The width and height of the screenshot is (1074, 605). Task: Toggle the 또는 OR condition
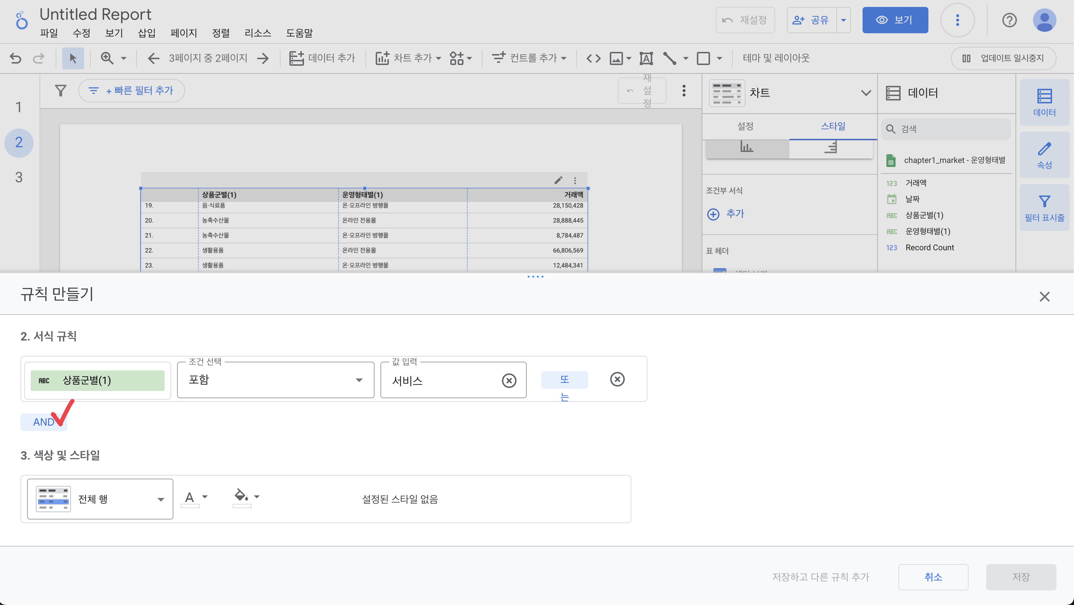[564, 380]
